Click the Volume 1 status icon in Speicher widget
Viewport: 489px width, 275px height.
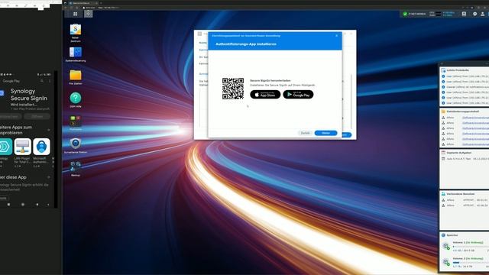pyautogui.click(x=446, y=246)
